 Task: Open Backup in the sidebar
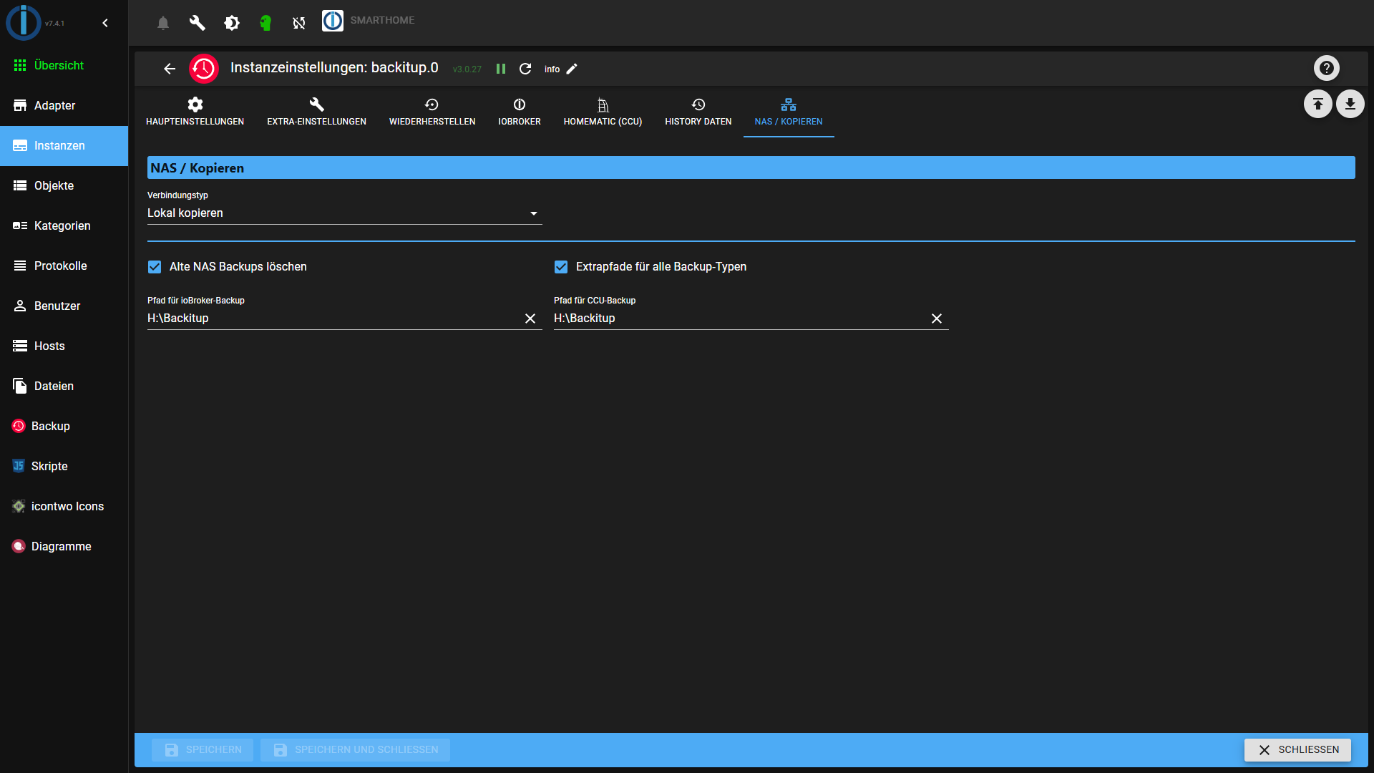point(64,427)
